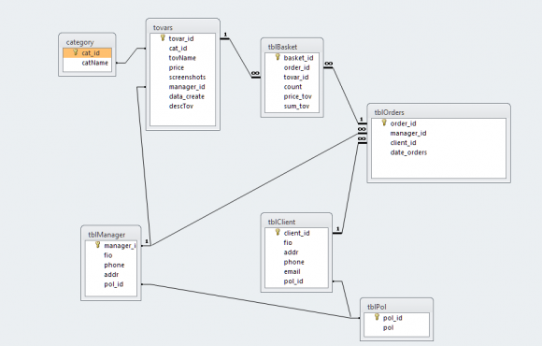Image resolution: width=542 pixels, height=346 pixels.
Task: Click the key icon beside manager_i in tblManager
Action: click(x=98, y=245)
